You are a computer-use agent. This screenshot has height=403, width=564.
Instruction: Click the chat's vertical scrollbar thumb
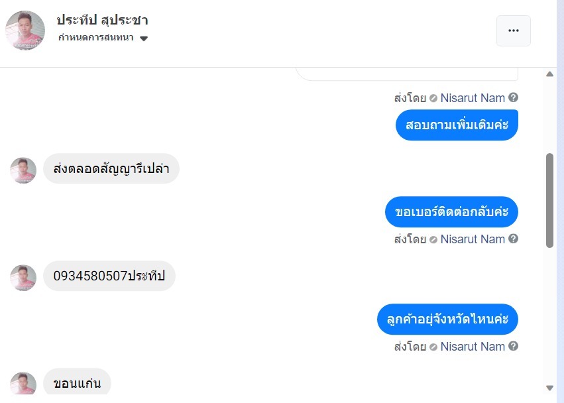[549, 200]
